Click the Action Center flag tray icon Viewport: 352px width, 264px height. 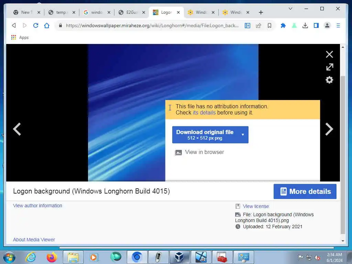[300, 257]
